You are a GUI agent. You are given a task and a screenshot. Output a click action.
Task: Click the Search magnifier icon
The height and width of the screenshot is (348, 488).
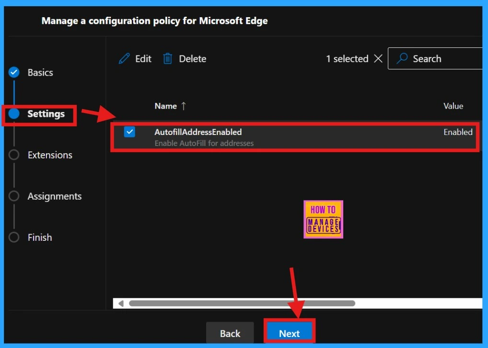click(402, 58)
